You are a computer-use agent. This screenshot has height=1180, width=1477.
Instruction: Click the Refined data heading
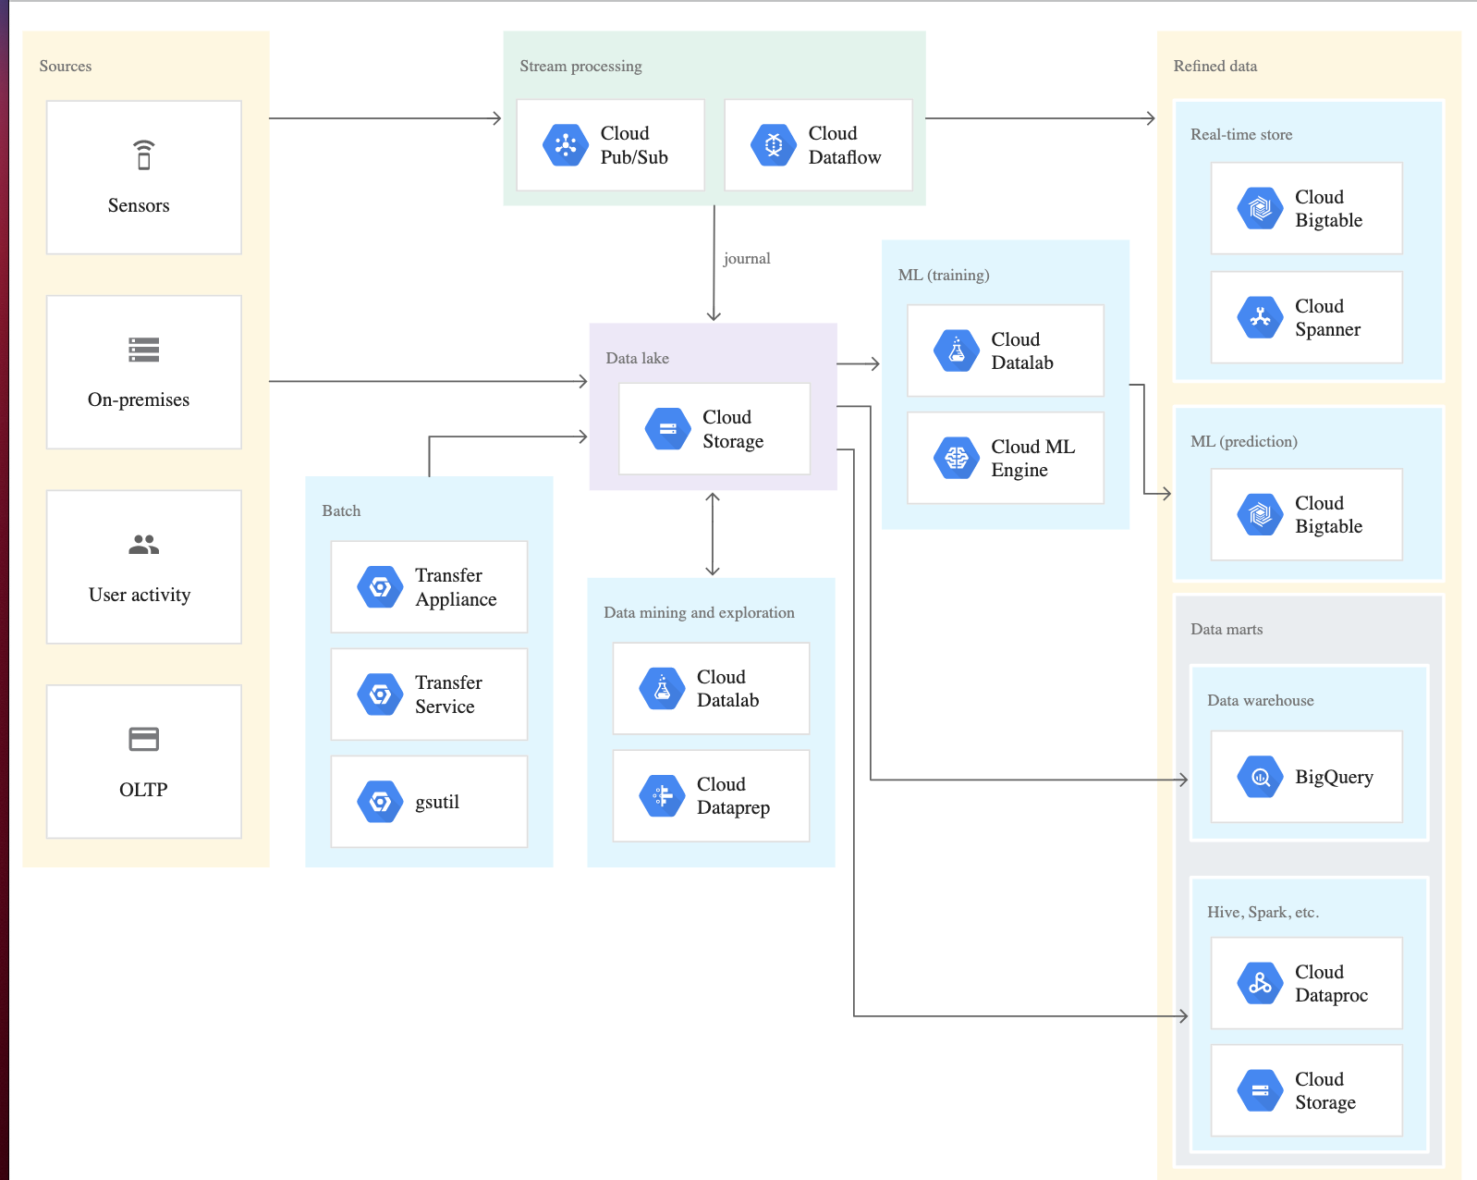click(x=1215, y=66)
